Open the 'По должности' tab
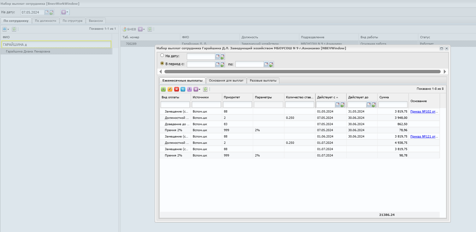 [x=45, y=21]
